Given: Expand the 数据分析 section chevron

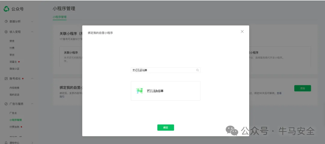Looking at the screenshot, I should click(32, 22).
